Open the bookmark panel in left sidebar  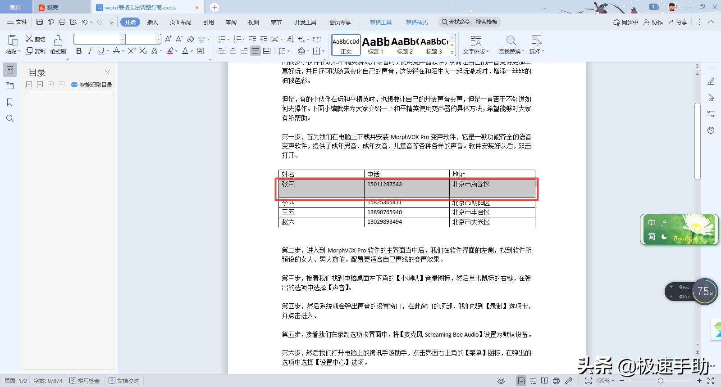pos(10,102)
